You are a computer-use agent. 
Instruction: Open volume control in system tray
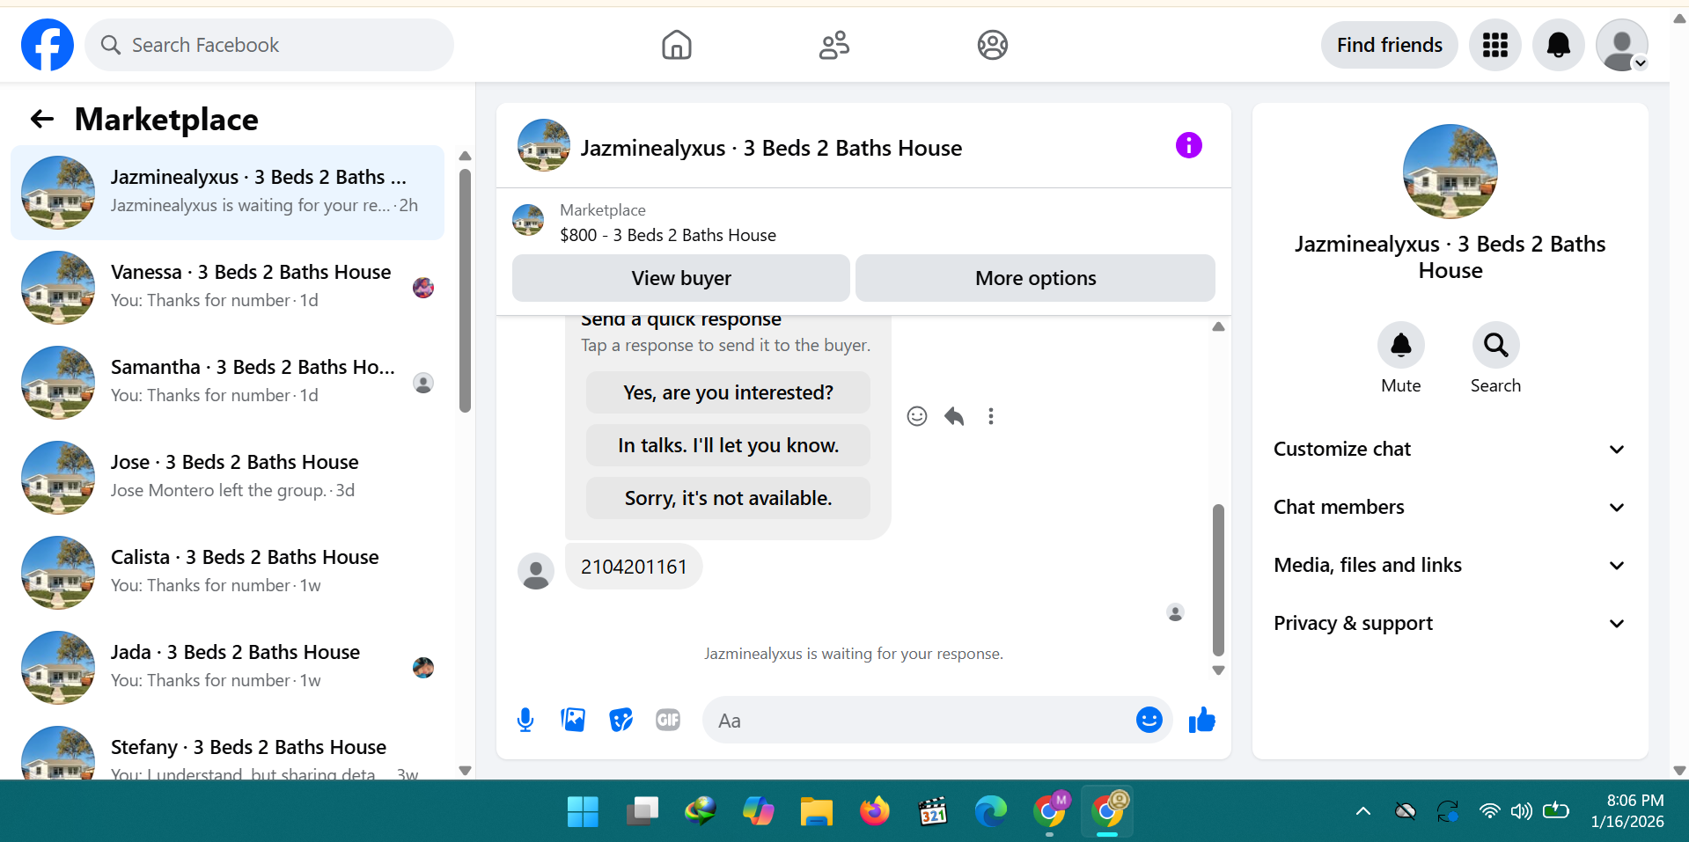[1522, 811]
